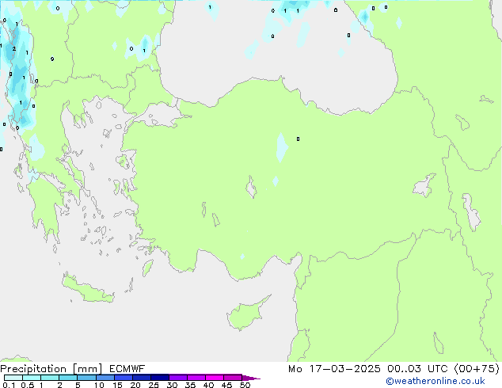Click the 45–50 mm legend swatch
Screen dimensions: 502x388
(233, 378)
